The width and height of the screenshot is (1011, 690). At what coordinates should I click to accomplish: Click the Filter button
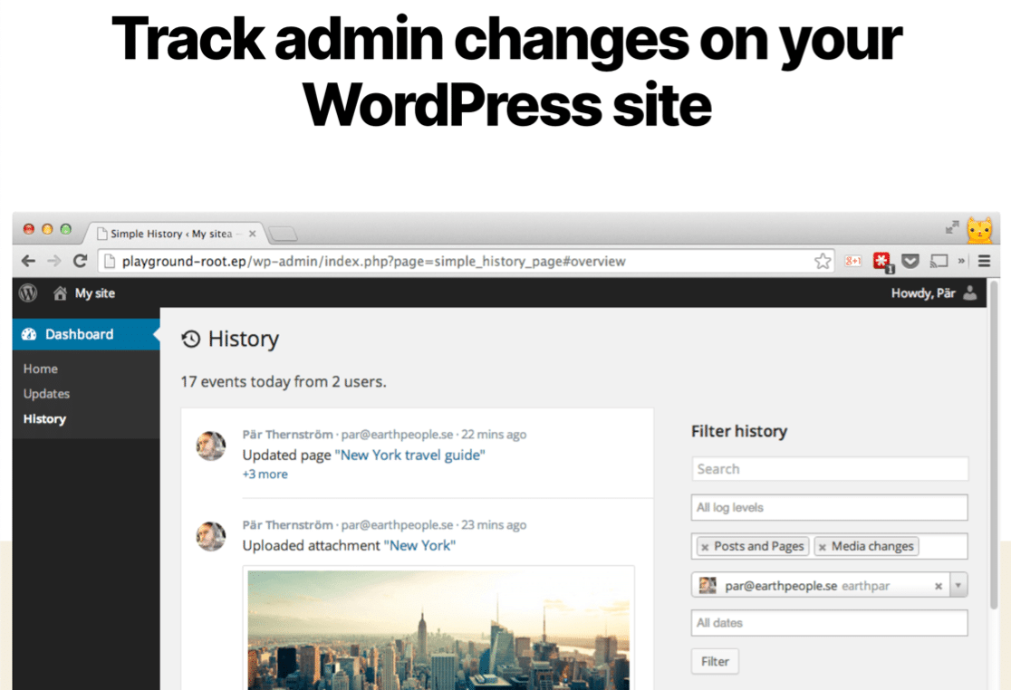coord(715,662)
